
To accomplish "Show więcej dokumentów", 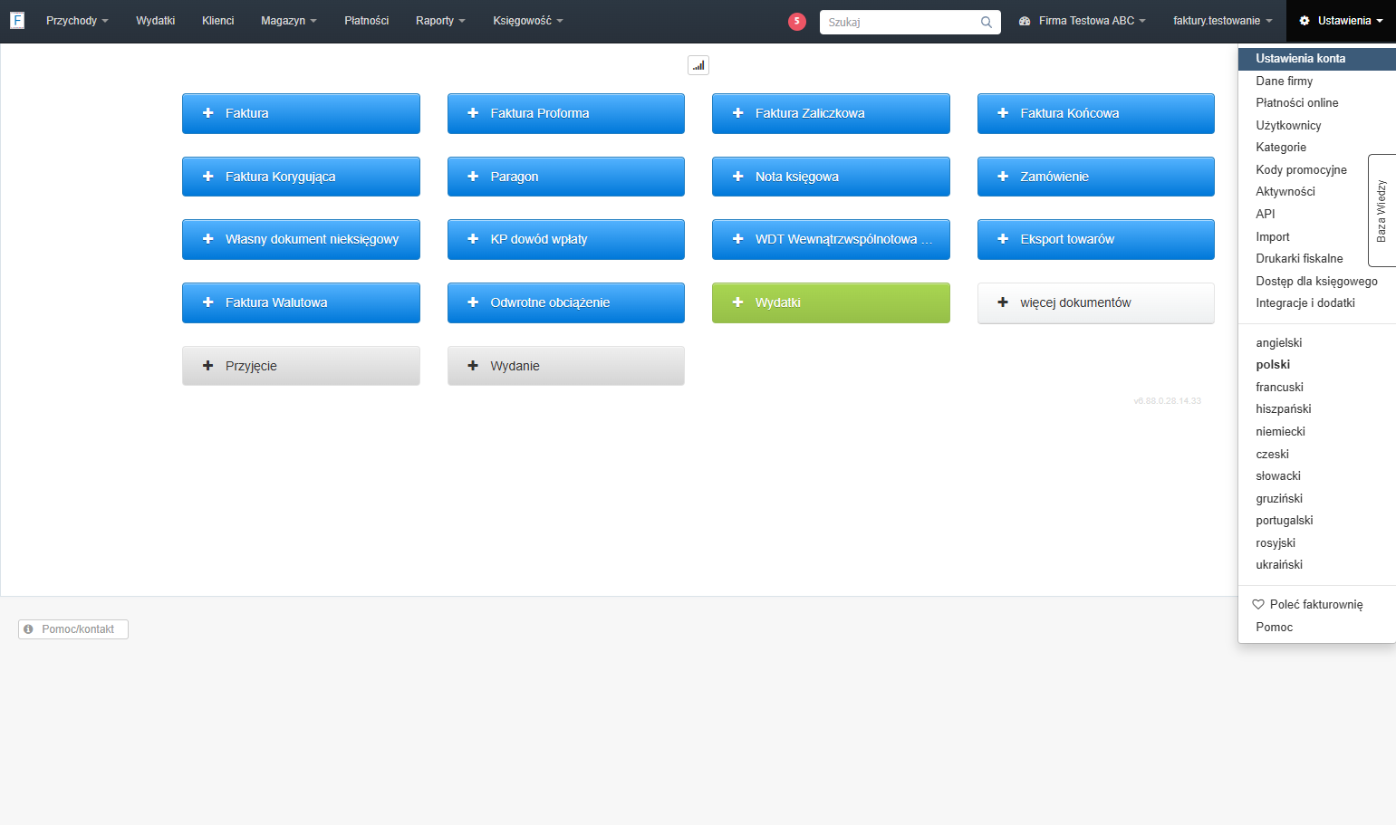I will [x=1096, y=302].
